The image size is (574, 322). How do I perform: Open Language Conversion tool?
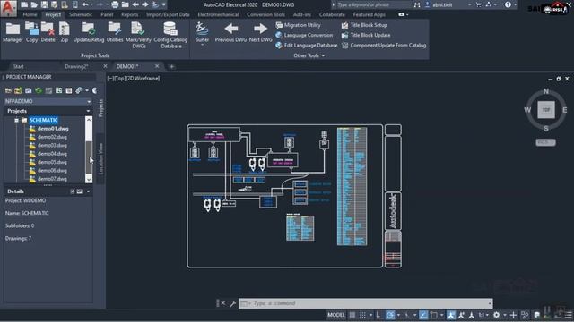coord(304,36)
